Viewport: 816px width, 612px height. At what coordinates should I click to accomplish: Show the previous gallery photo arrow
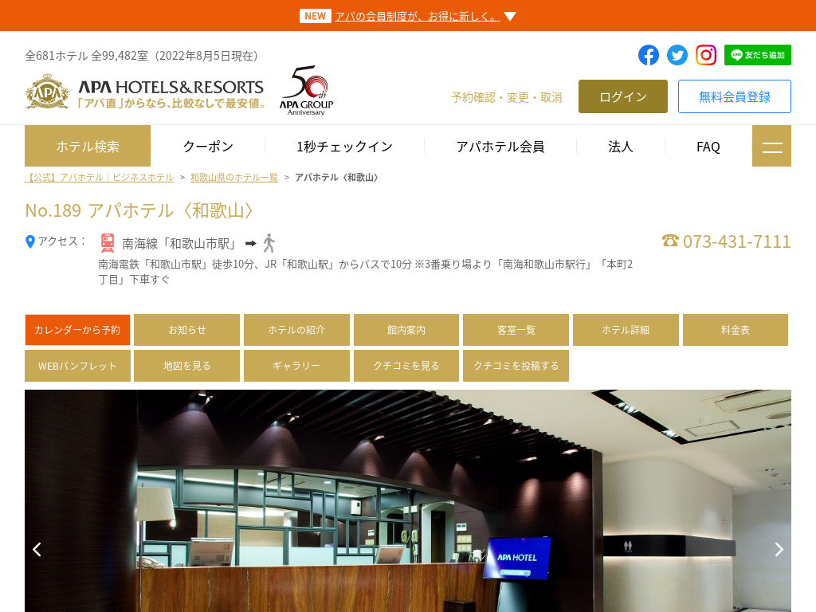[37, 550]
